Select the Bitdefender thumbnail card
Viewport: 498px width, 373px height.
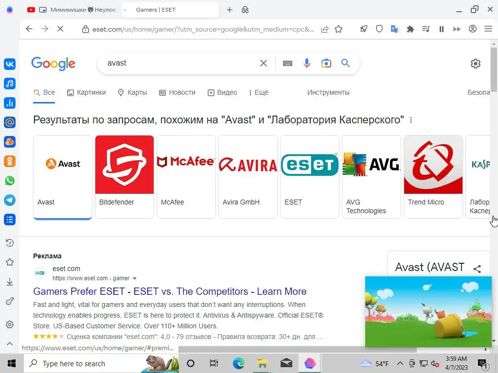pos(124,177)
